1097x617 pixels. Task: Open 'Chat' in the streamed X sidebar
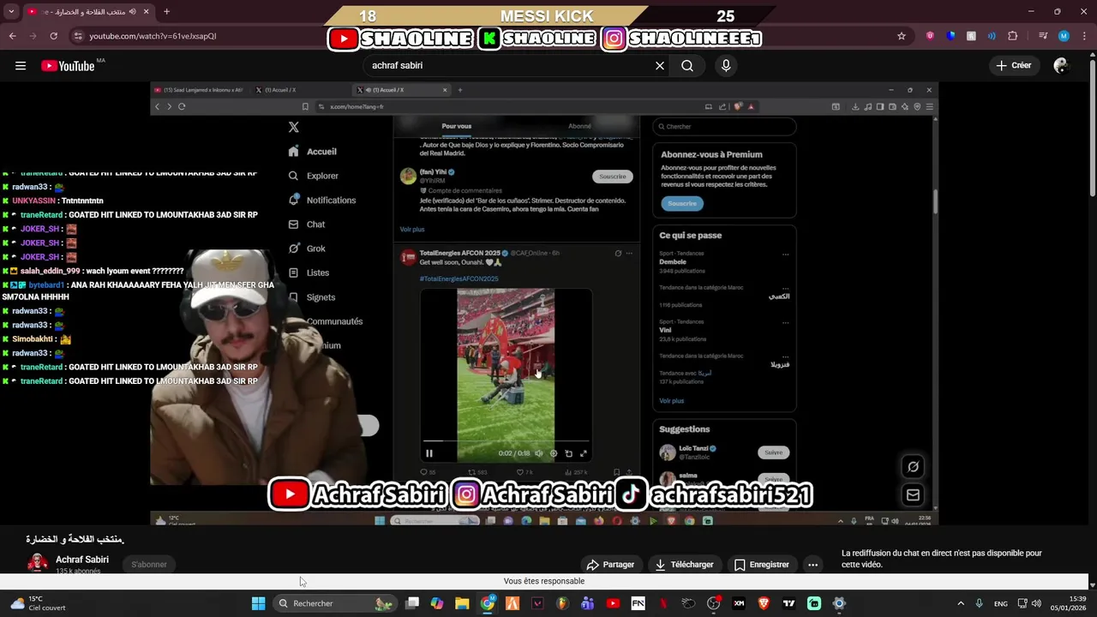(x=307, y=225)
